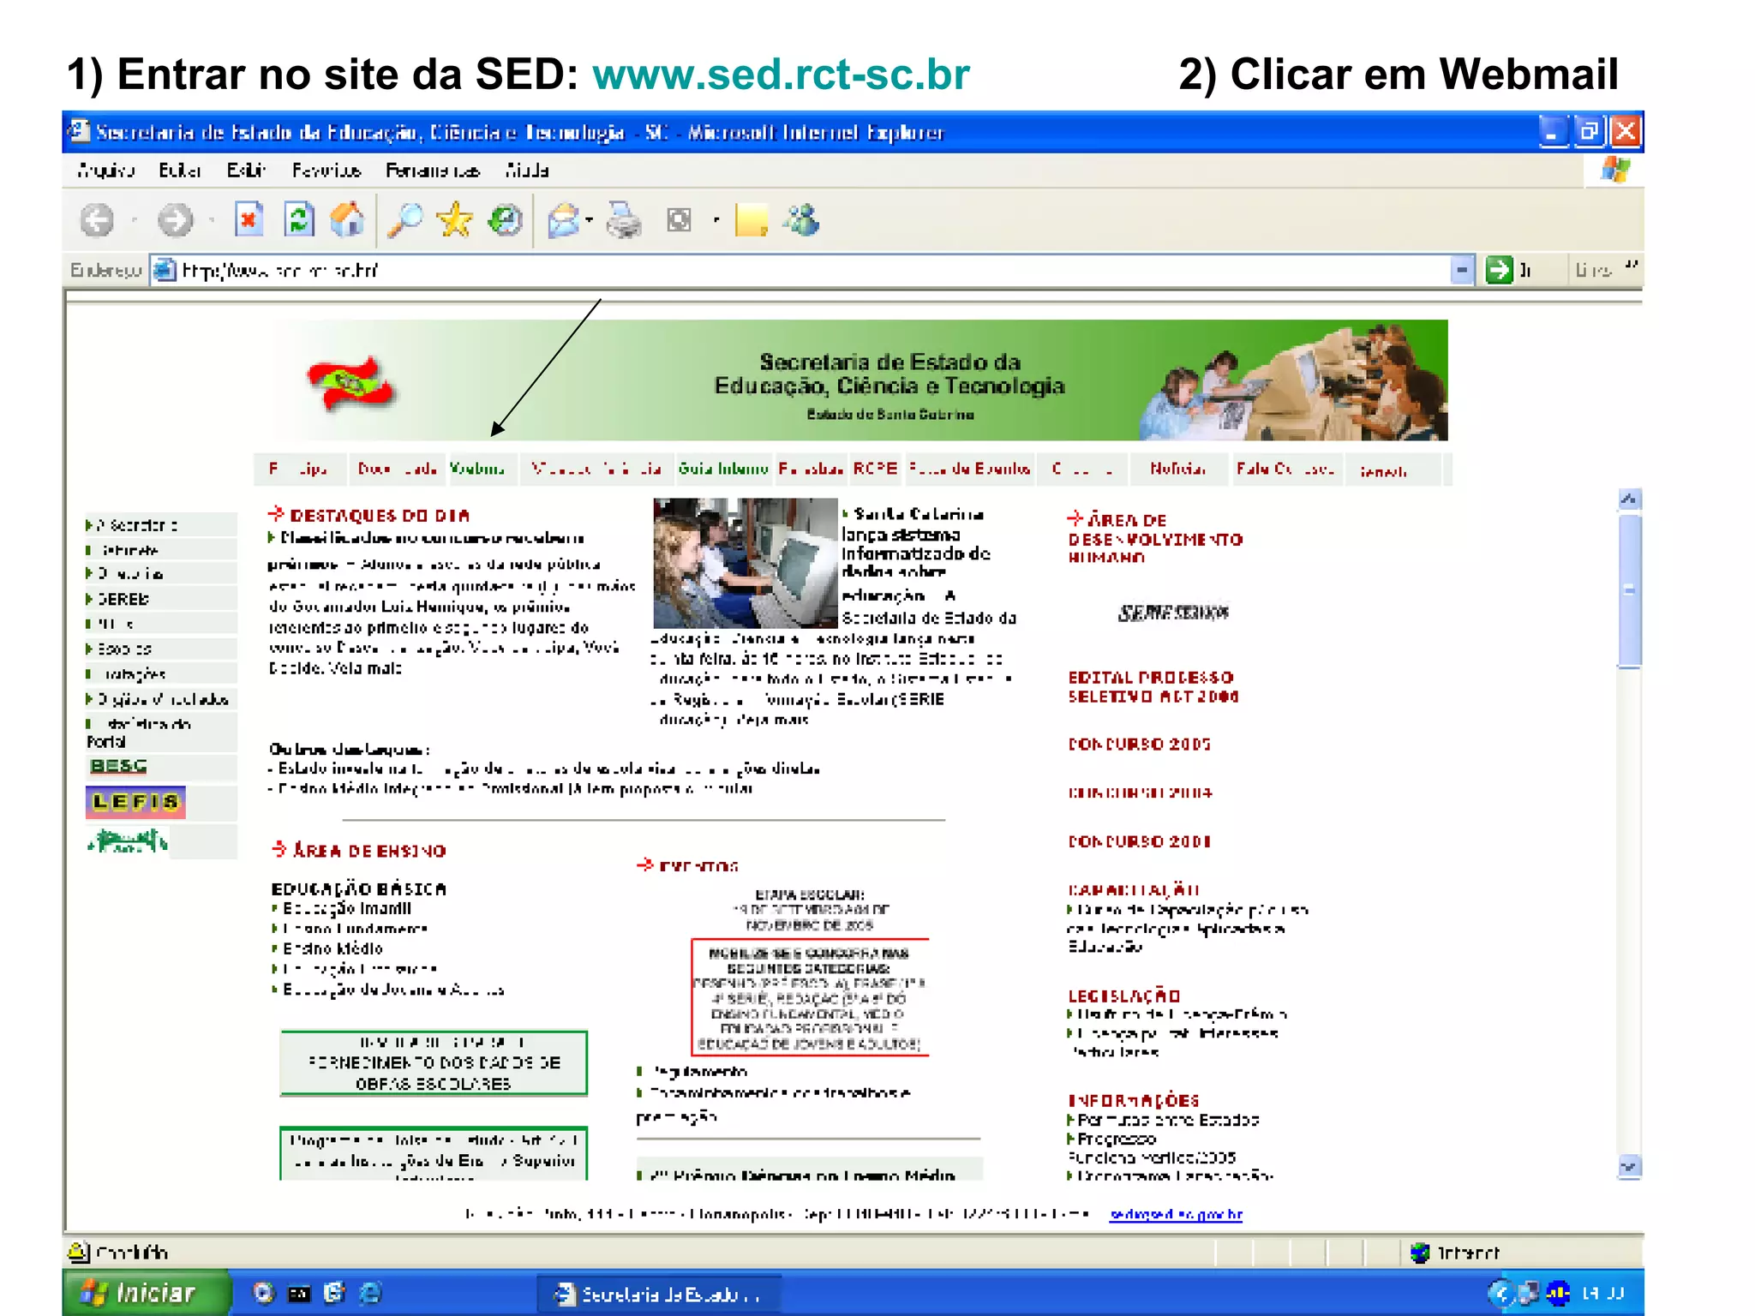
Task: Go to the Home page icon
Action: [347, 220]
